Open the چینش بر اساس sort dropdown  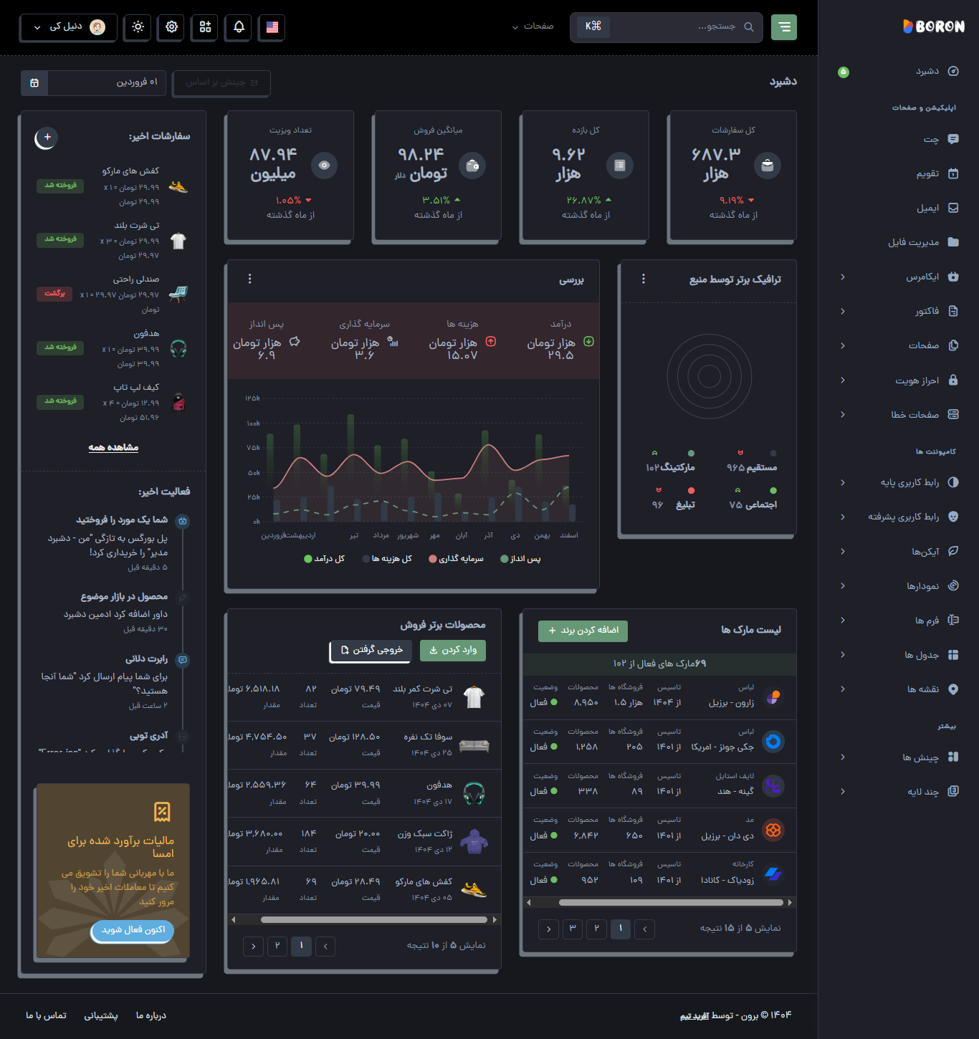click(x=221, y=82)
